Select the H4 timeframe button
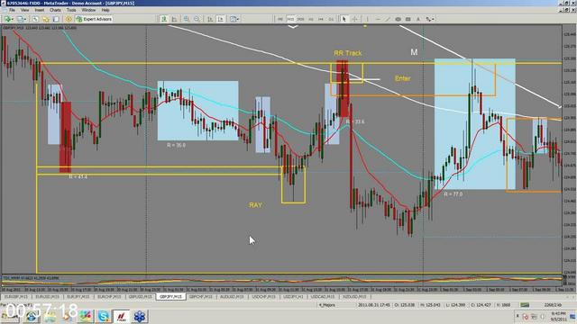 pos(321,19)
